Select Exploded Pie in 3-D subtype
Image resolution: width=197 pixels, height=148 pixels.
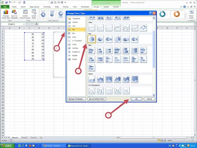pyautogui.click(x=126, y=39)
